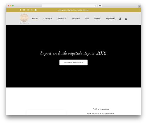147x124 pixels.
Task: Expand the Produits menu chevron
Action: click(x=66, y=18)
